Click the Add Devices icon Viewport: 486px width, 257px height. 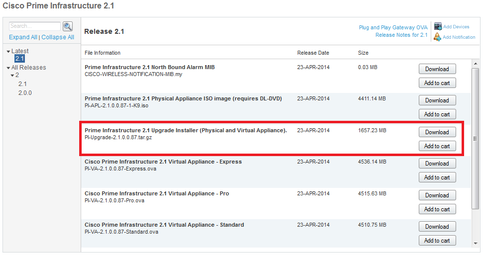pos(438,27)
